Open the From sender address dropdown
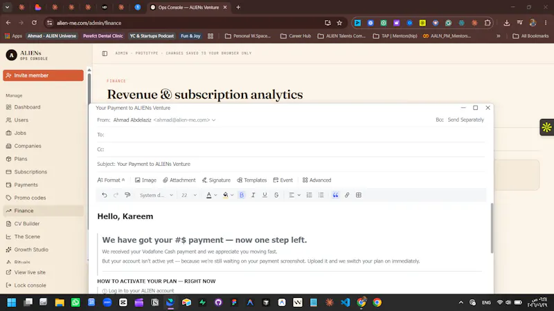The image size is (554, 311). click(214, 120)
